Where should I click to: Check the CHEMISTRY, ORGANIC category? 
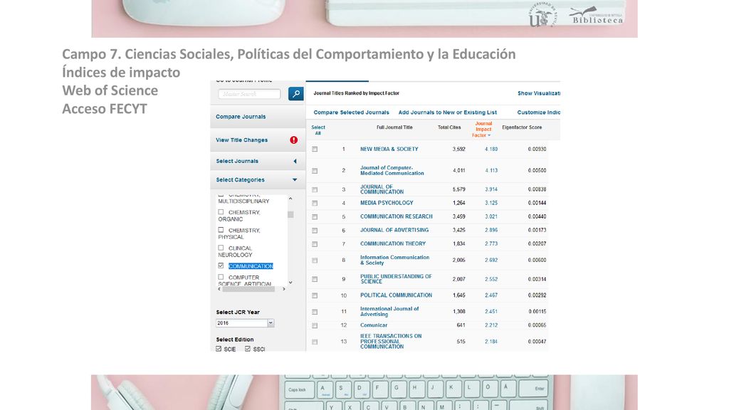pyautogui.click(x=221, y=212)
